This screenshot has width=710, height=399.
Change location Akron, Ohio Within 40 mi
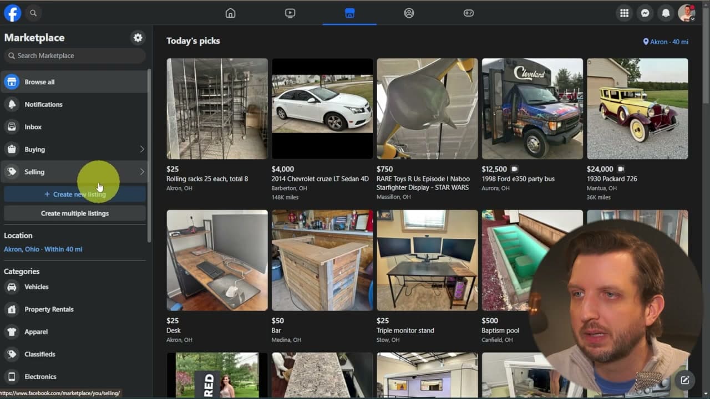click(x=43, y=249)
